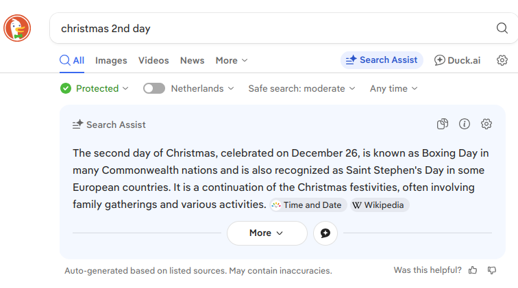The image size is (518, 288).
Task: Switch to the Videos tab
Action: click(153, 60)
